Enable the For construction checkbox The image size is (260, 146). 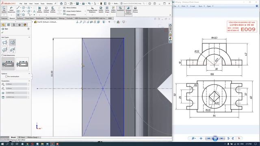tap(6, 77)
